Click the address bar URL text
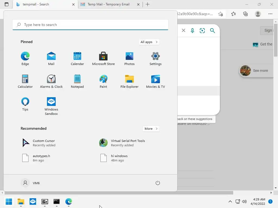Viewport: 278px width, 208px height. (195, 14)
